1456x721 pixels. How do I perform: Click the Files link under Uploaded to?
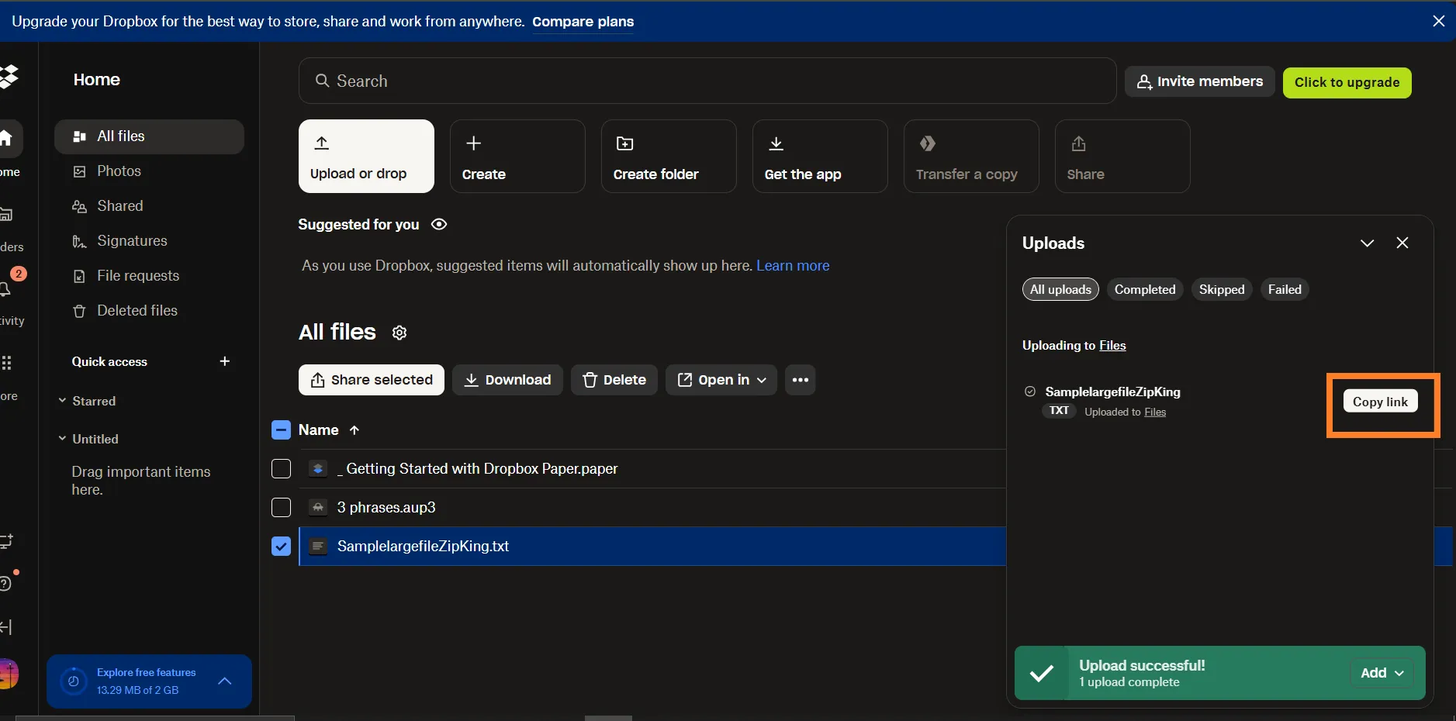[x=1155, y=412]
